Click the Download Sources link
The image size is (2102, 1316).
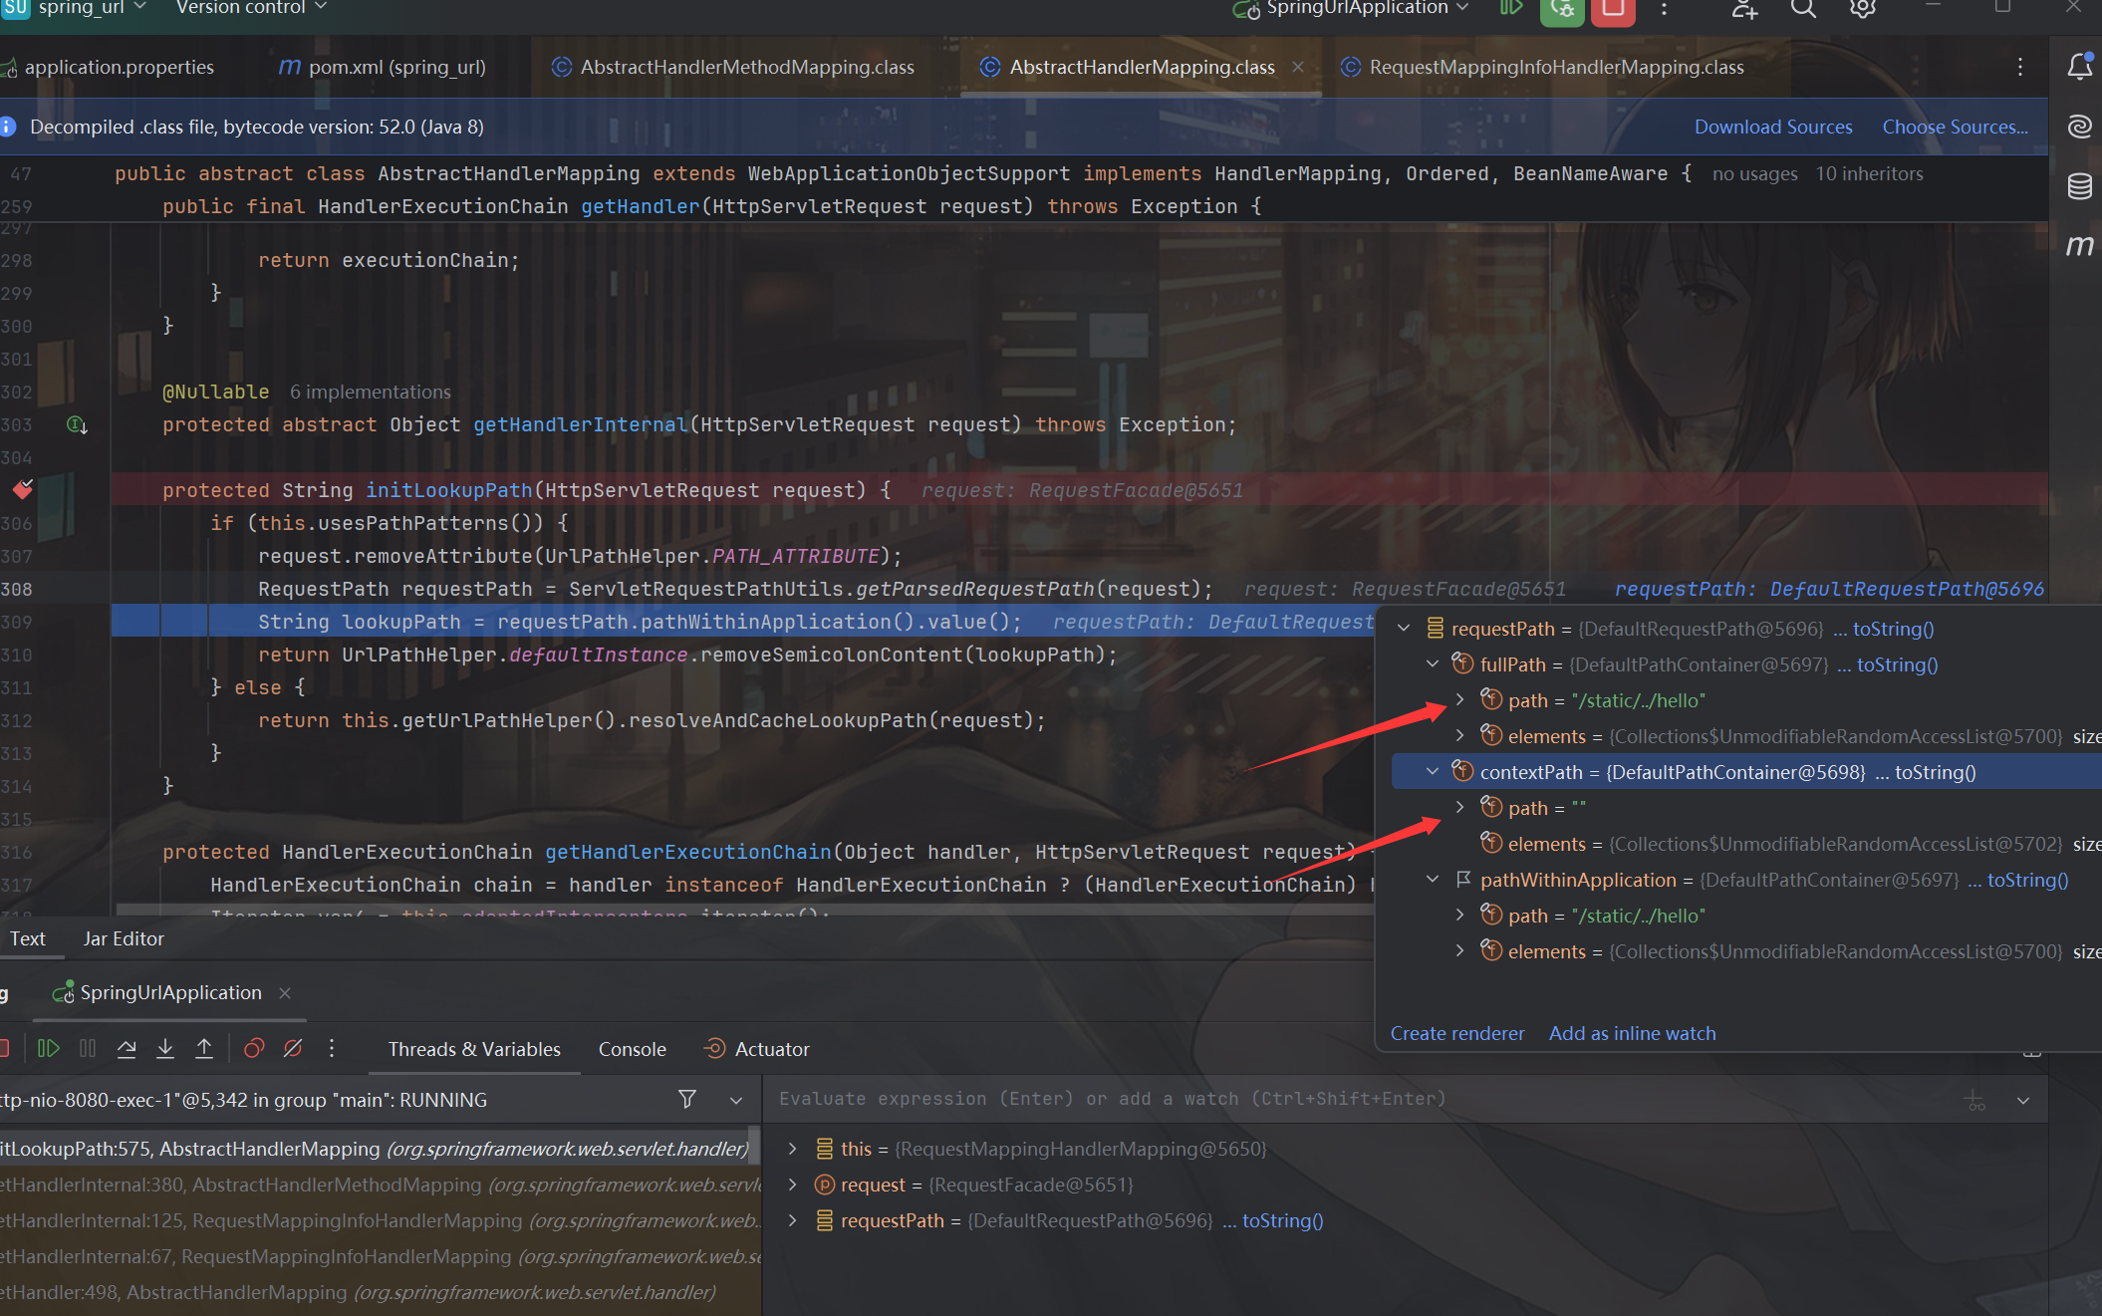(1772, 127)
